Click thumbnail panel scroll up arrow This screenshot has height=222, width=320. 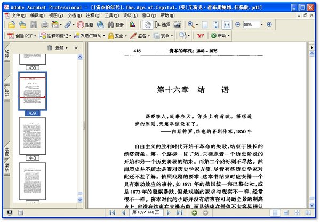click(x=80, y=57)
